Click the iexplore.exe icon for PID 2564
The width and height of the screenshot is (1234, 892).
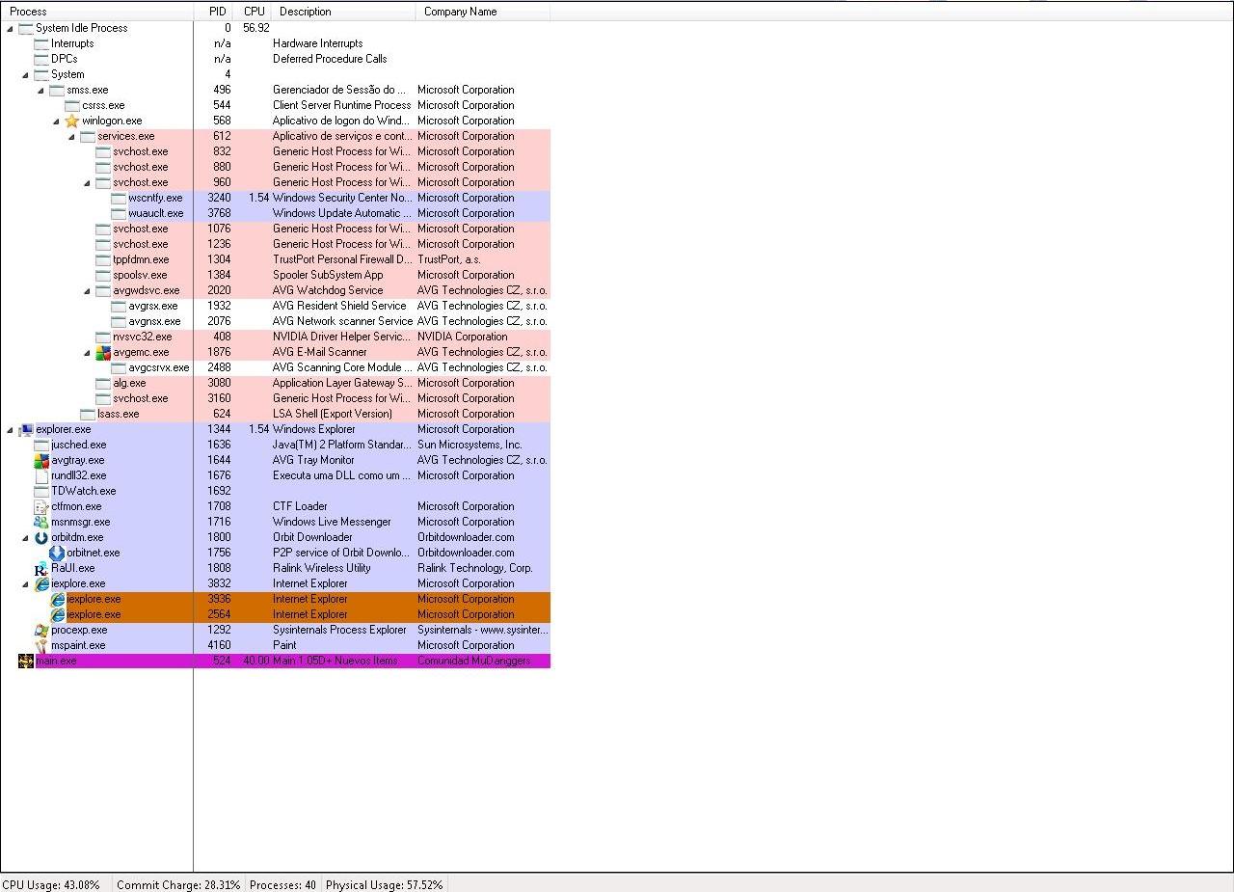click(x=57, y=614)
